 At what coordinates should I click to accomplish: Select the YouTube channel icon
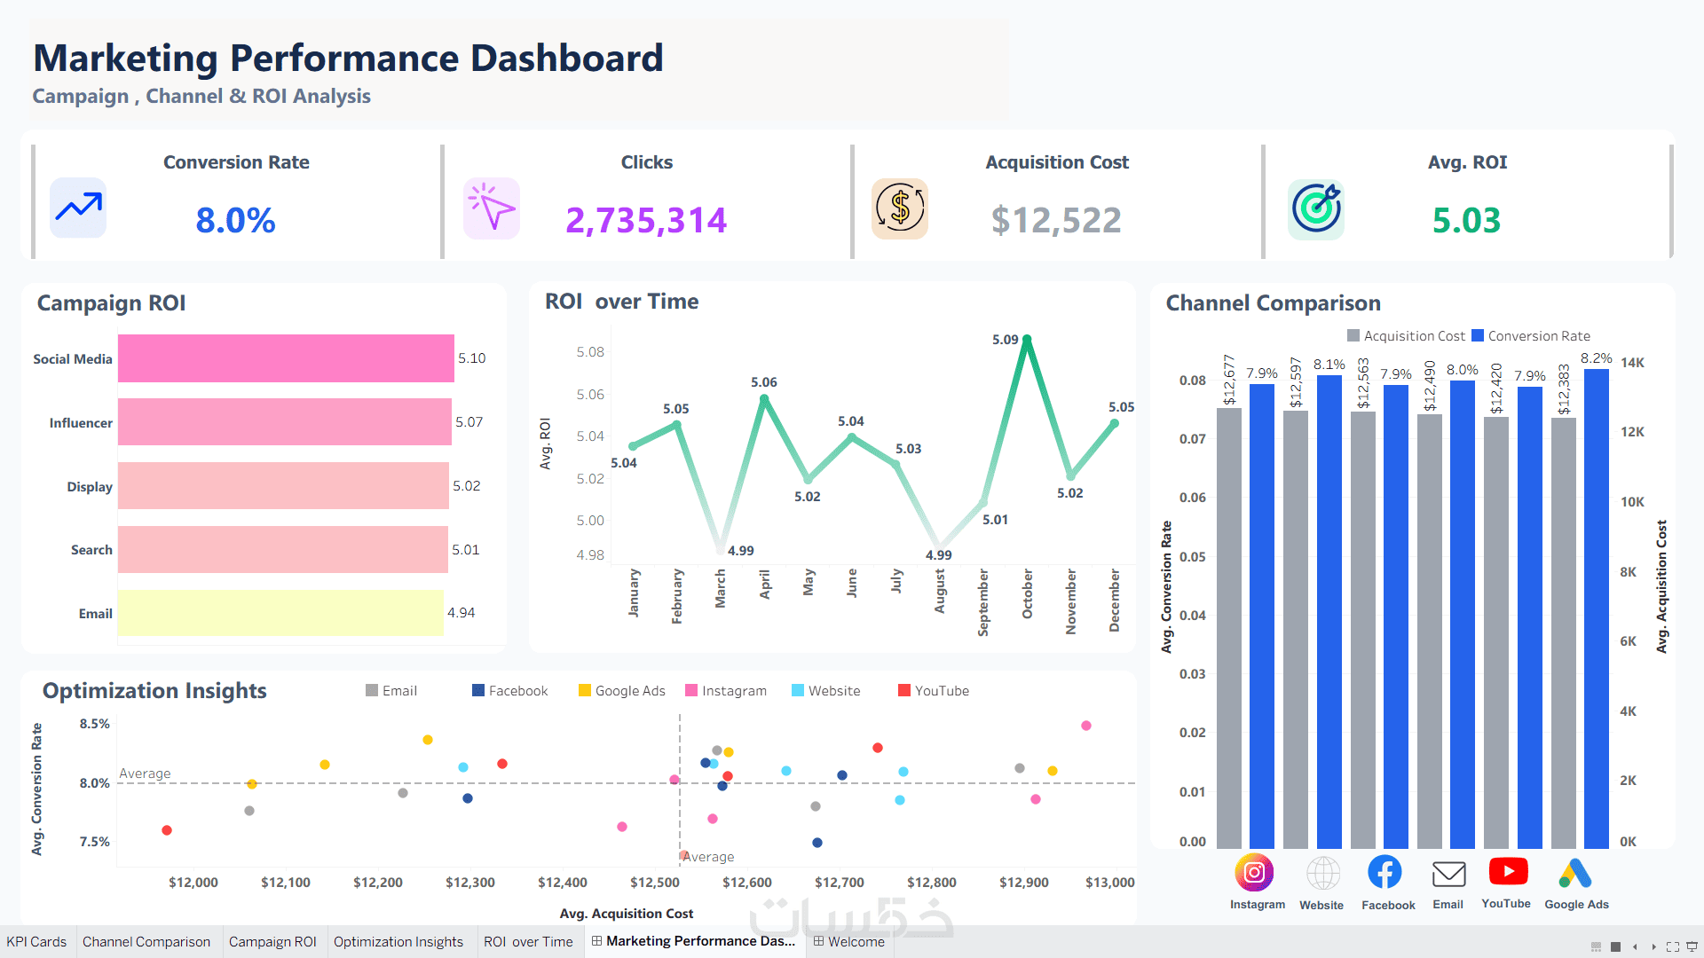point(1508,871)
